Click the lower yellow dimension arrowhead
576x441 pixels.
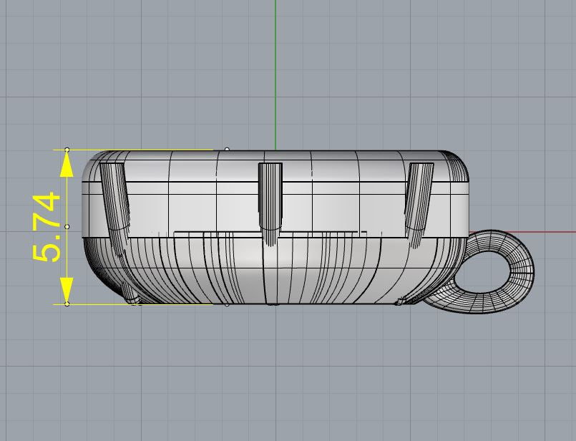tap(67, 290)
